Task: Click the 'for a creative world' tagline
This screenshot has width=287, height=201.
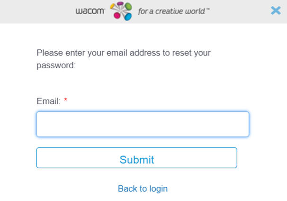Action: [x=174, y=11]
